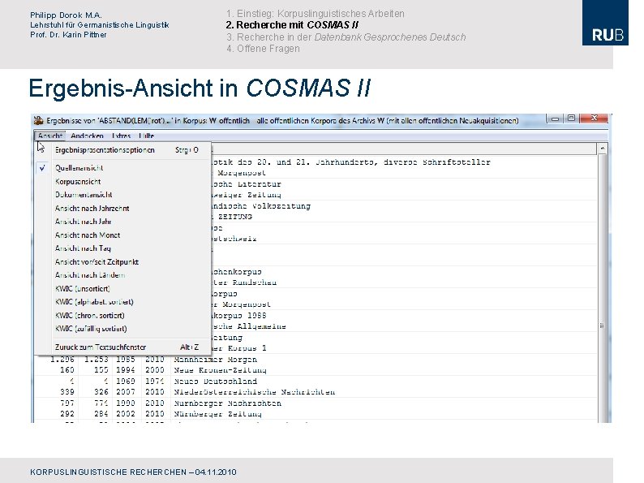Toggle the checked Quellenansicht entry
Screen dimensions: 644x483
pyautogui.click(x=123, y=168)
